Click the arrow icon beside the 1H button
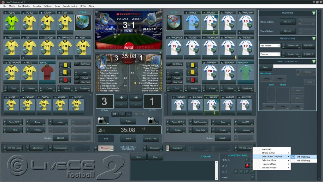This screenshot has width=323, height=182. tap(115, 114)
